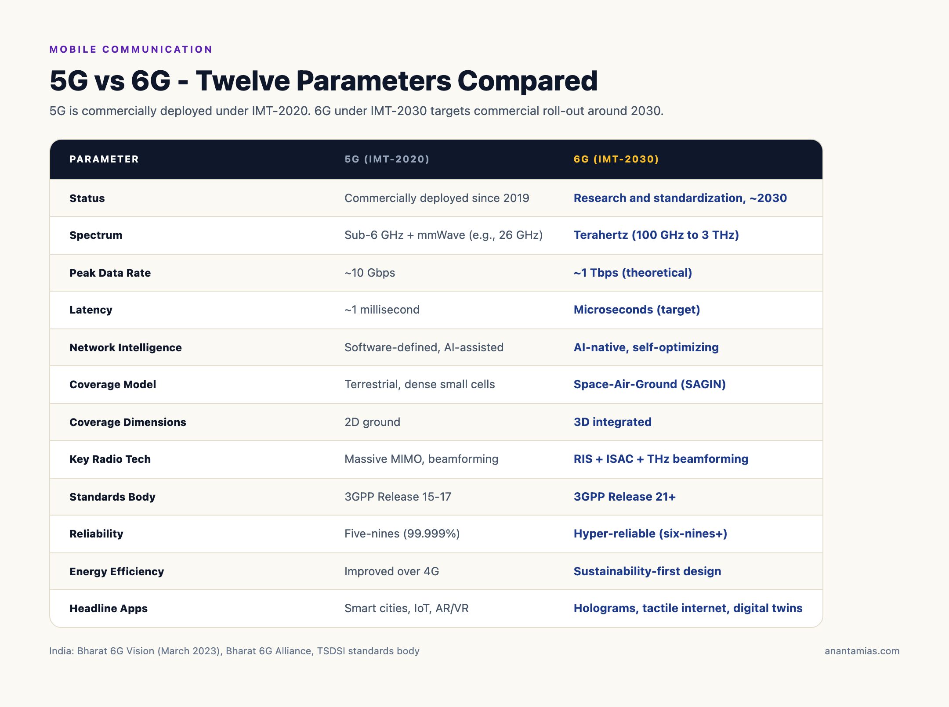Open the anantamias.com link
Image resolution: width=949 pixels, height=707 pixels.
coord(862,651)
